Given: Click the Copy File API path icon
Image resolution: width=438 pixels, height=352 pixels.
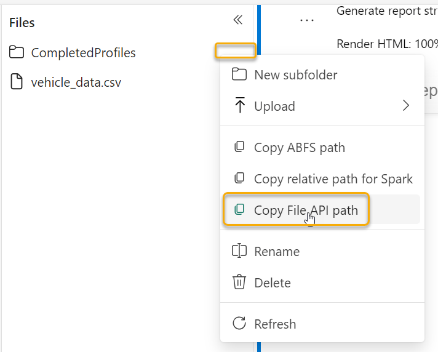Looking at the screenshot, I should pos(239,210).
